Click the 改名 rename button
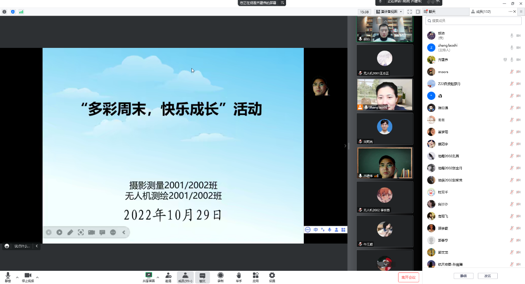 487,276
